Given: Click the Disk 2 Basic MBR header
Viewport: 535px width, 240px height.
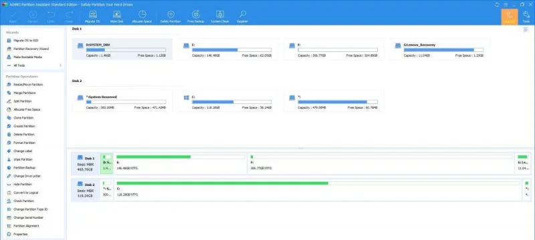Looking at the screenshot, I should coord(86,190).
